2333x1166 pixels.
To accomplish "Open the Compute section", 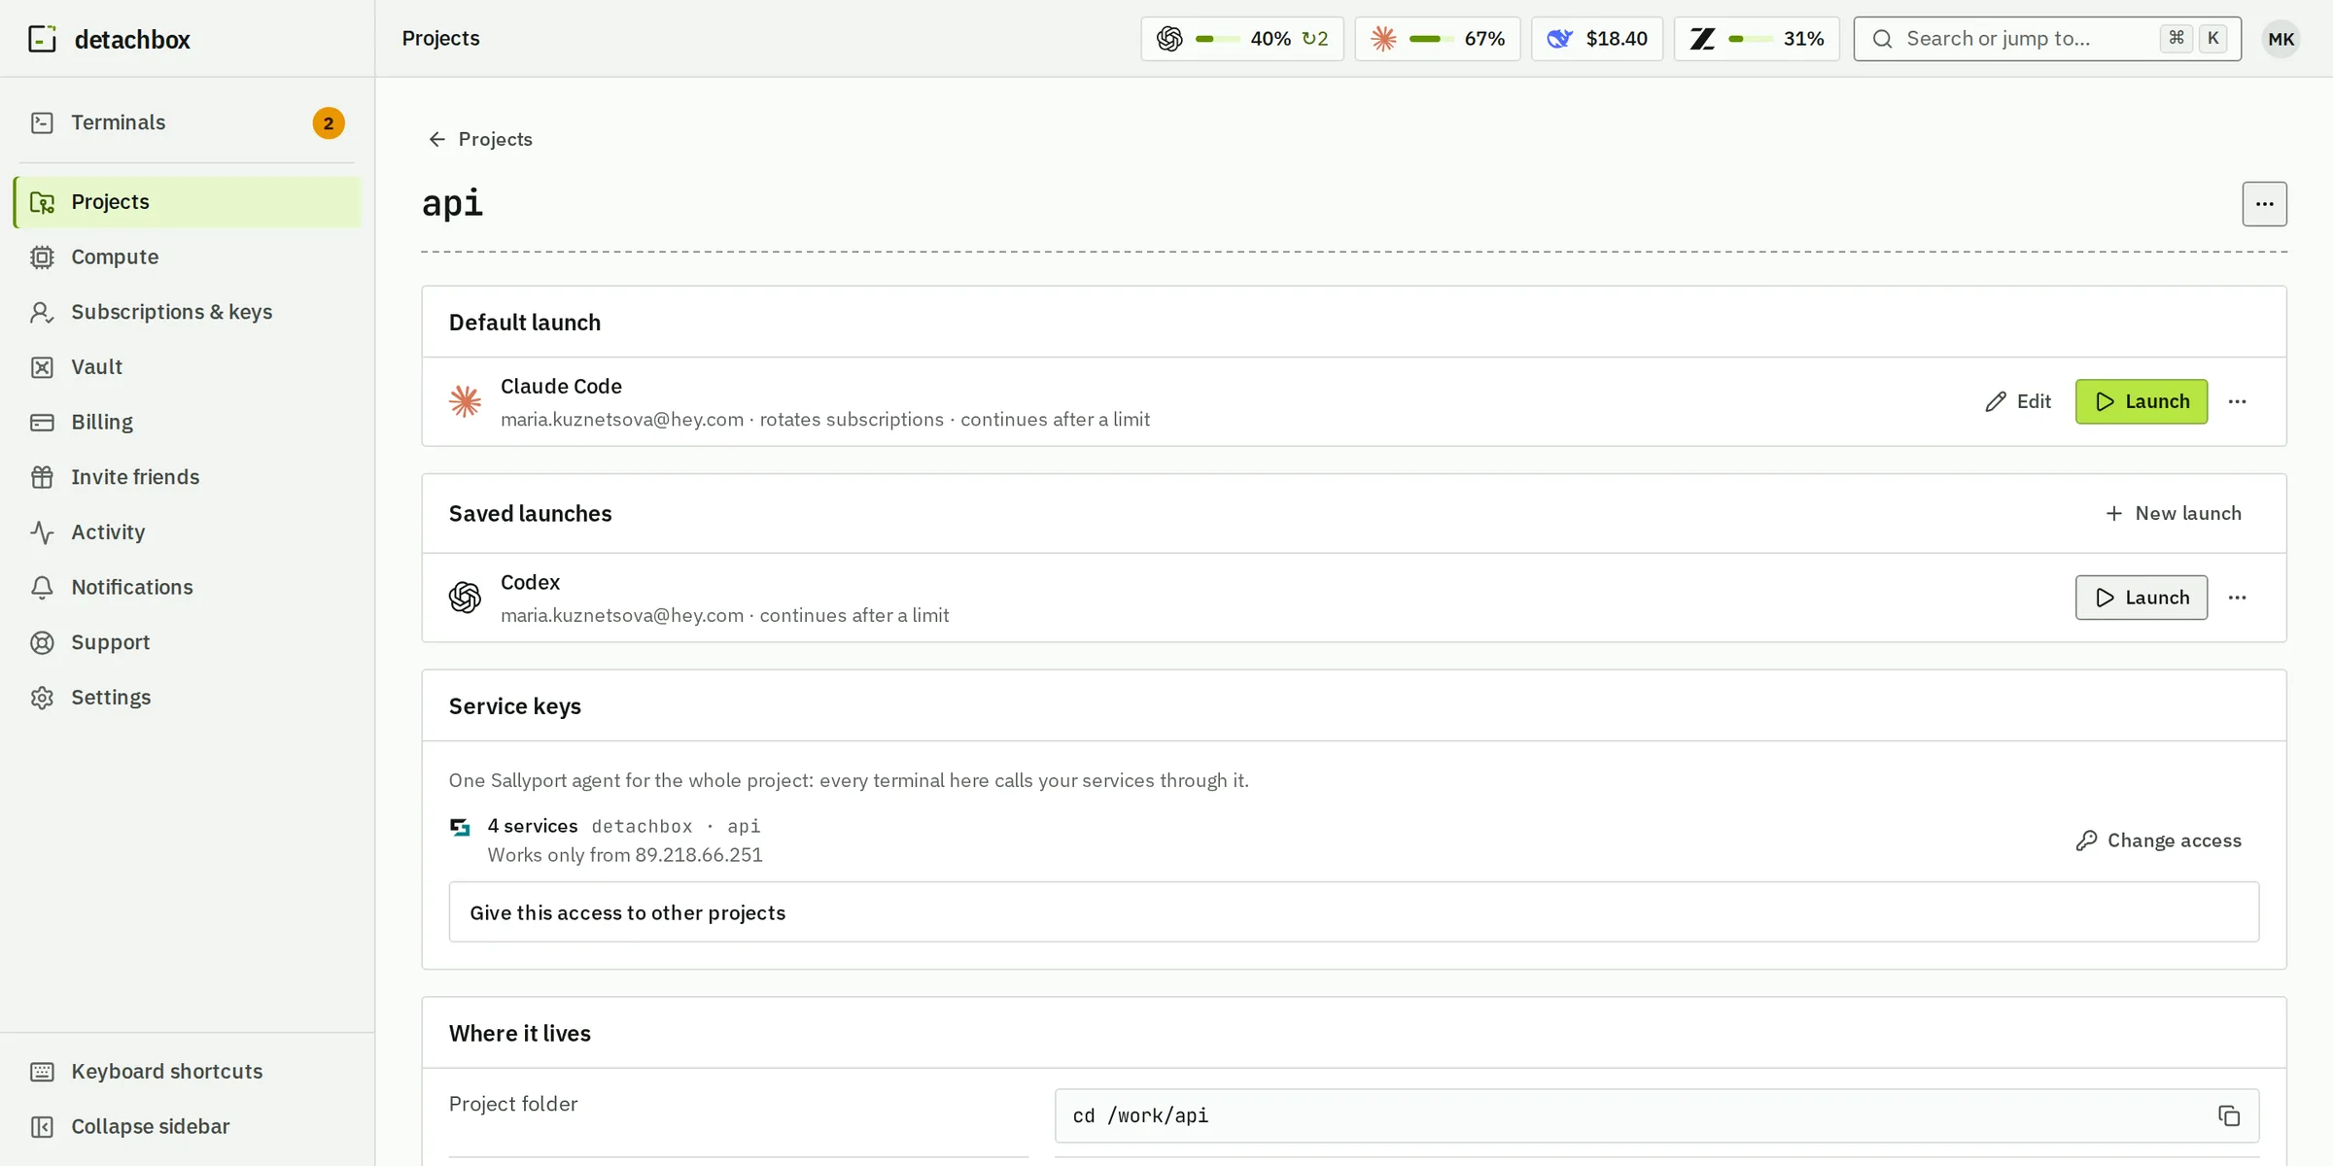I will pos(187,257).
